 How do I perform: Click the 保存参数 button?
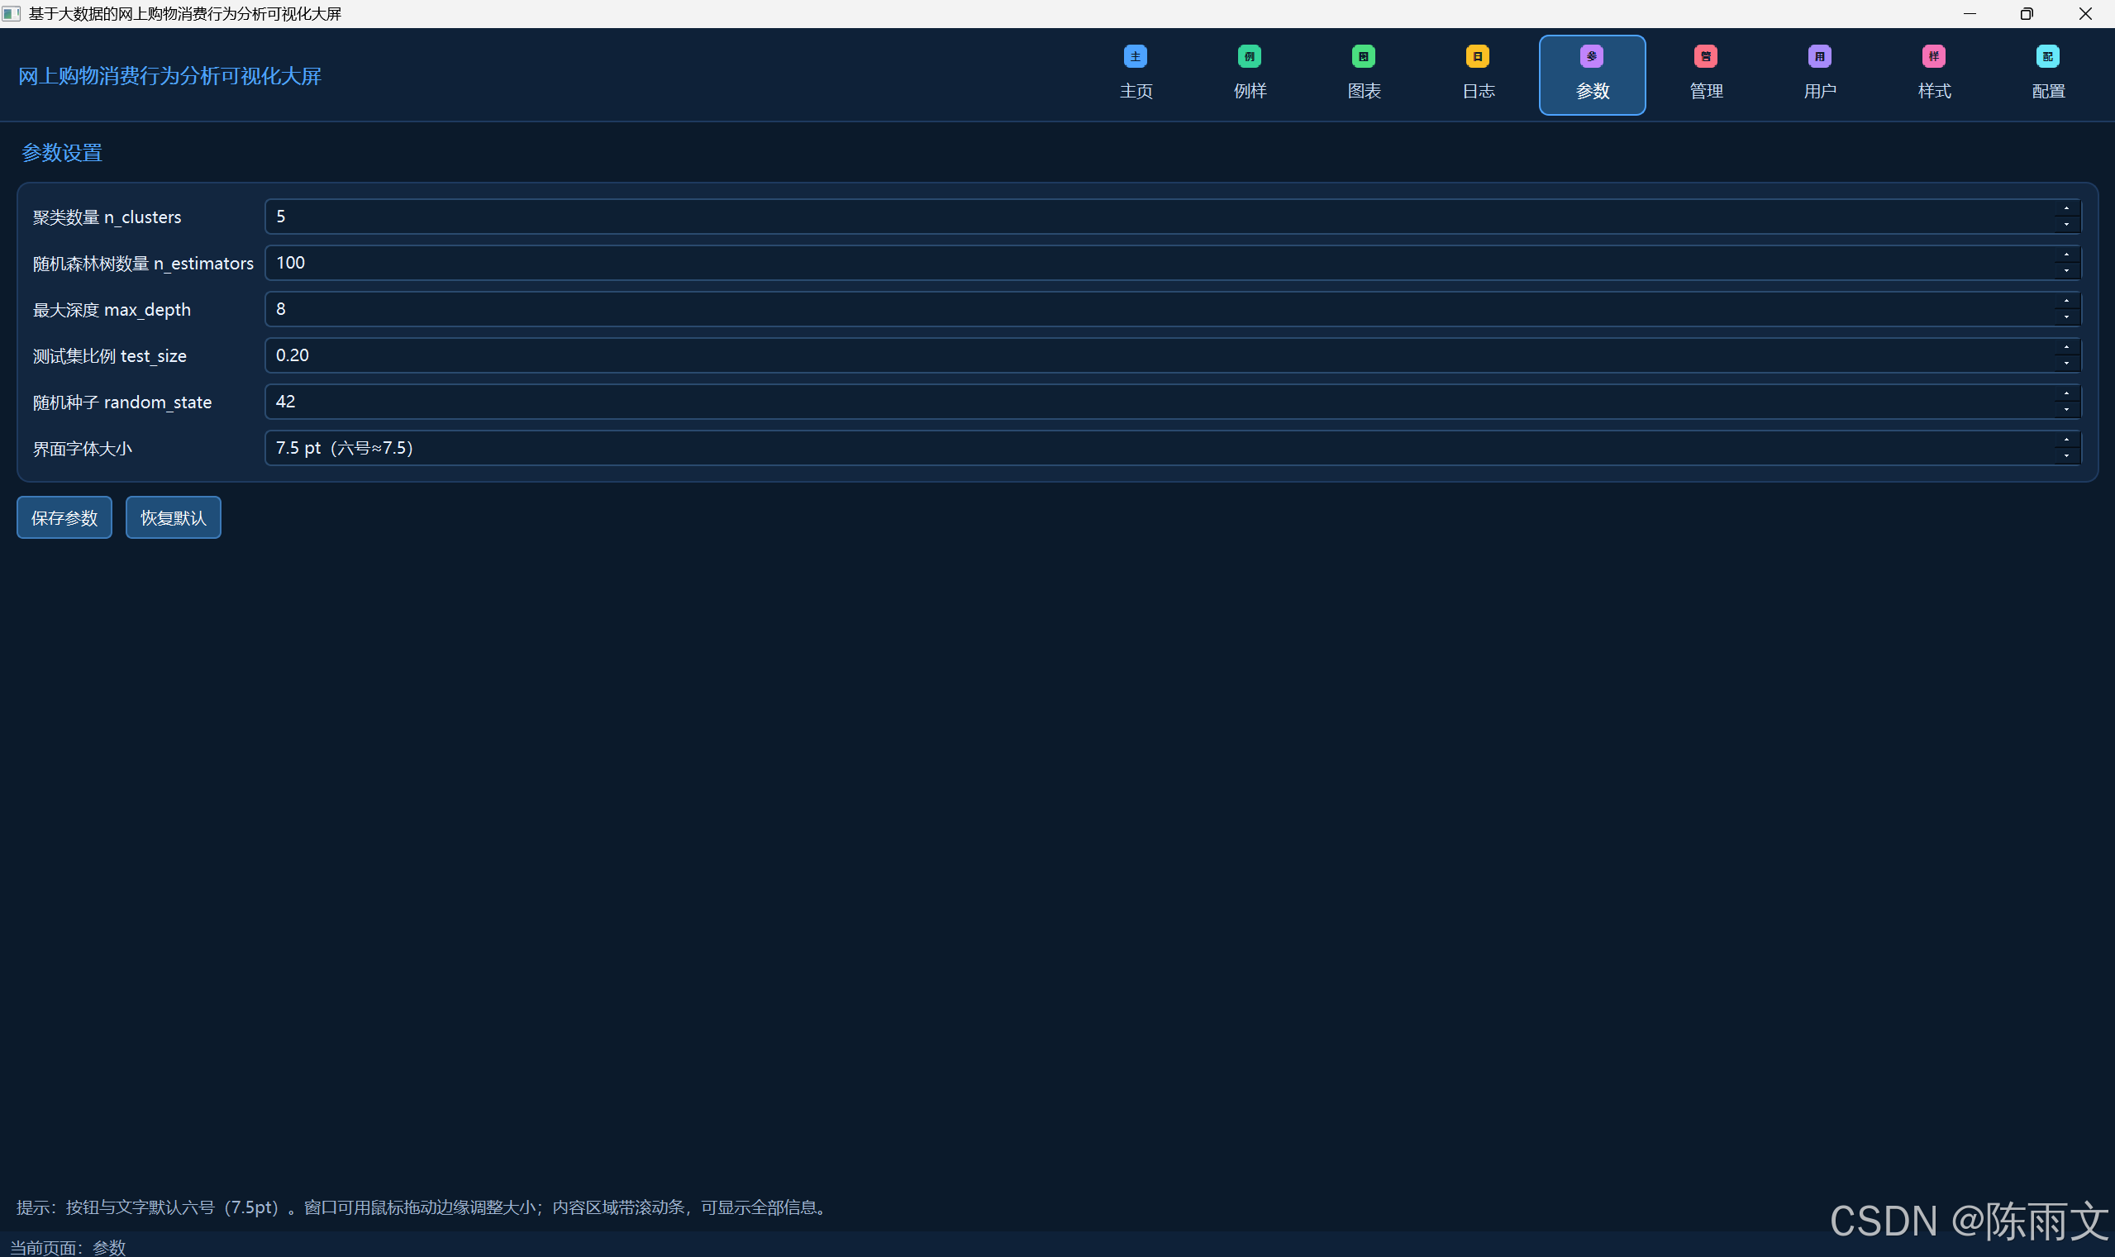pos(64,517)
